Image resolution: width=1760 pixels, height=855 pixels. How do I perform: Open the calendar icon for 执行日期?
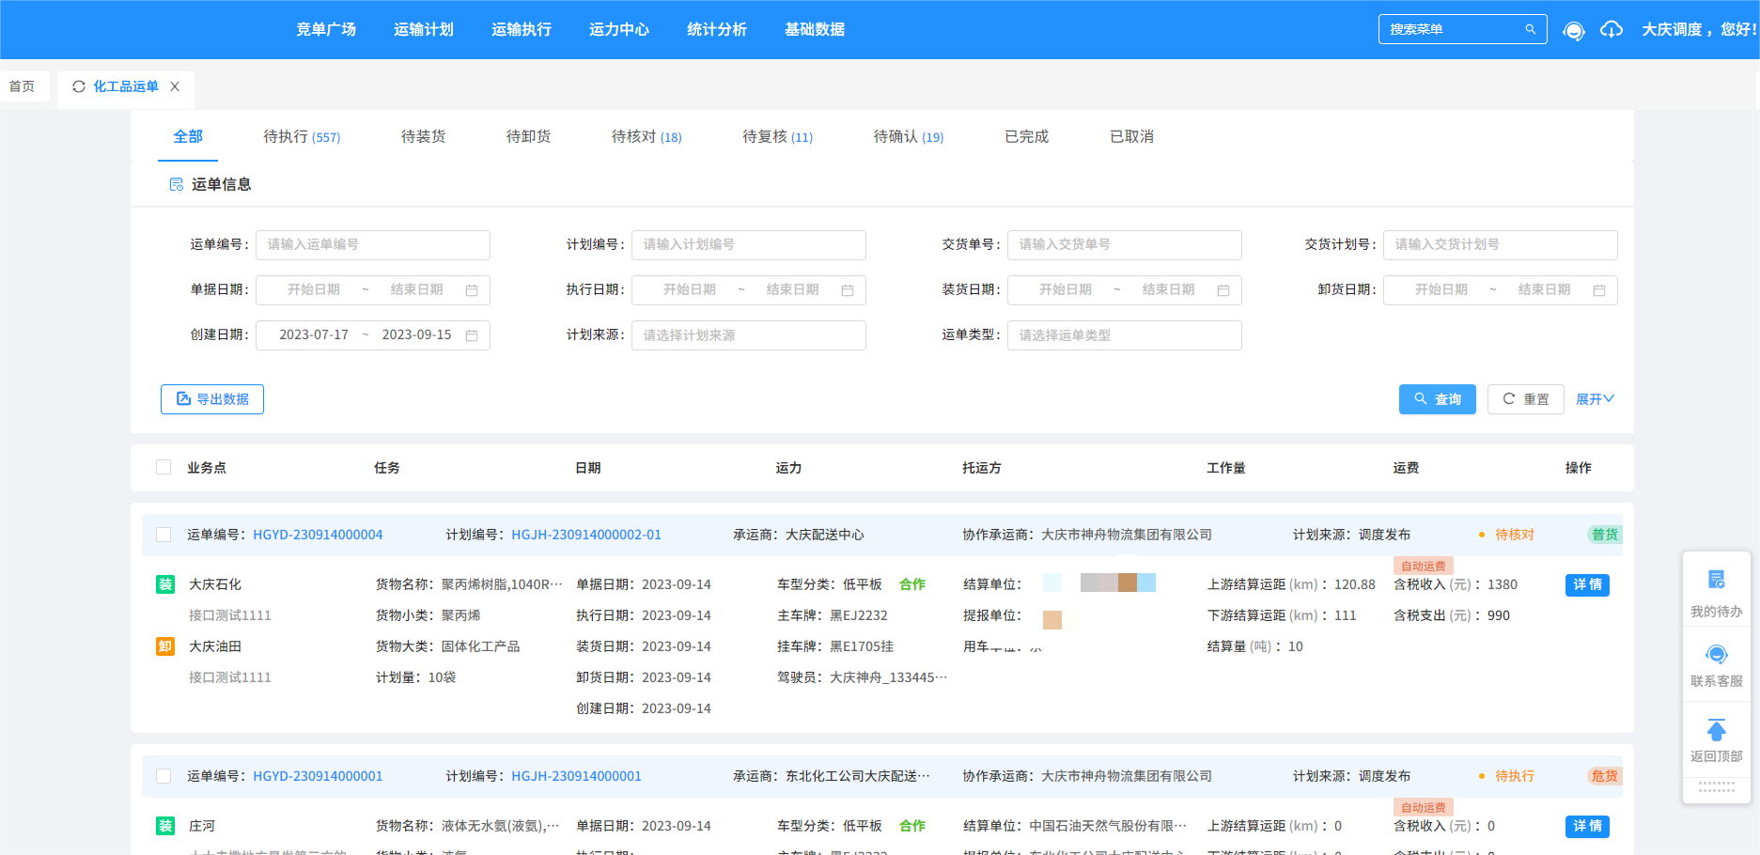click(848, 290)
